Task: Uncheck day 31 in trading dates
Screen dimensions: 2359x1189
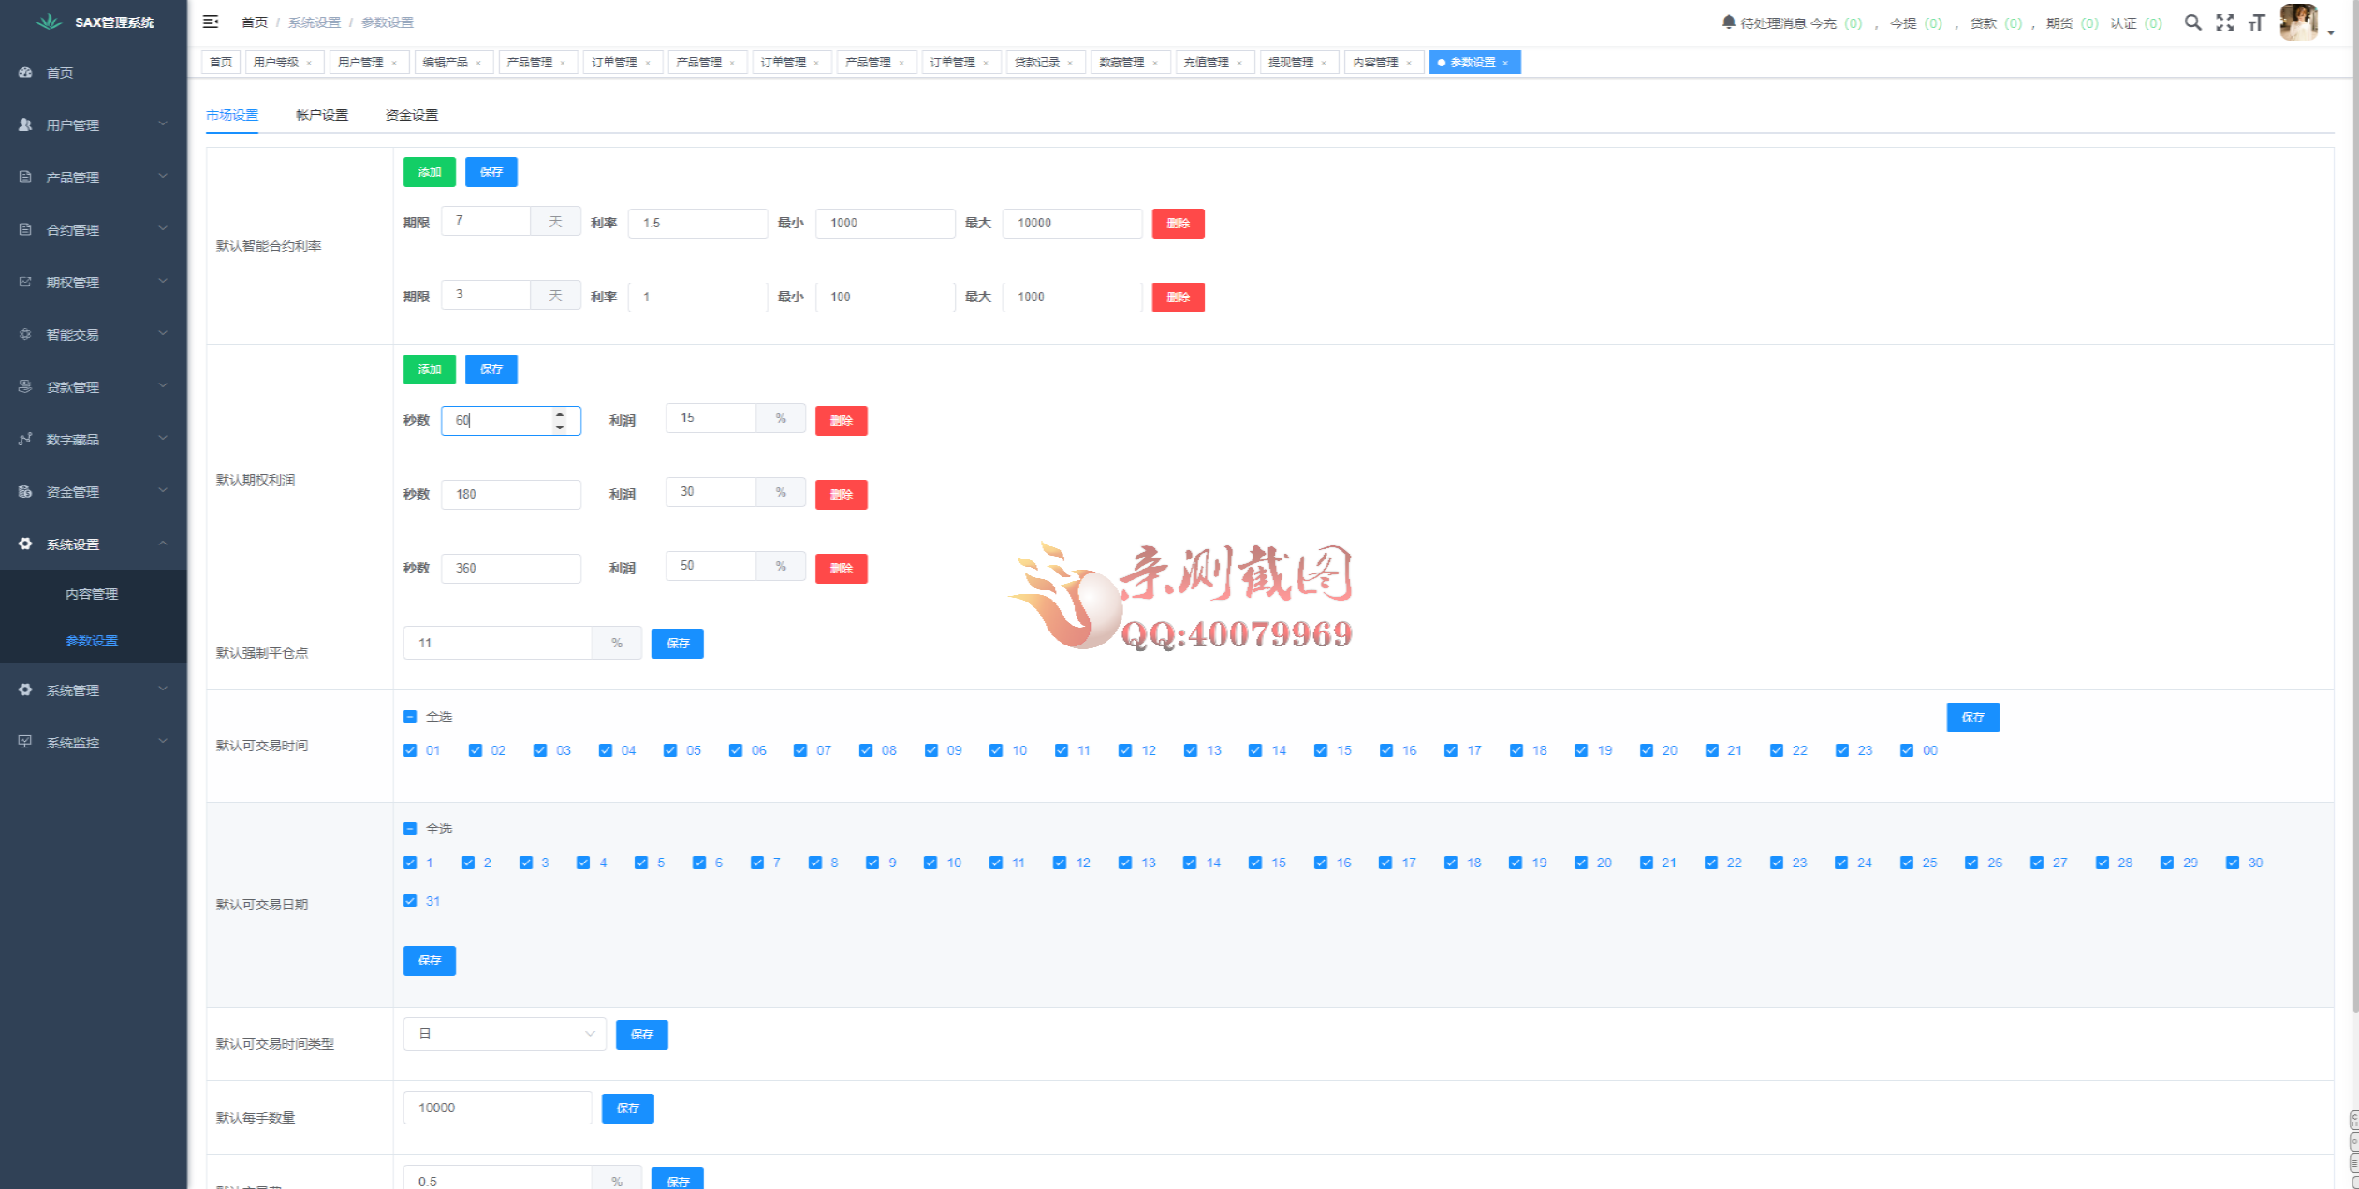Action: coord(410,901)
